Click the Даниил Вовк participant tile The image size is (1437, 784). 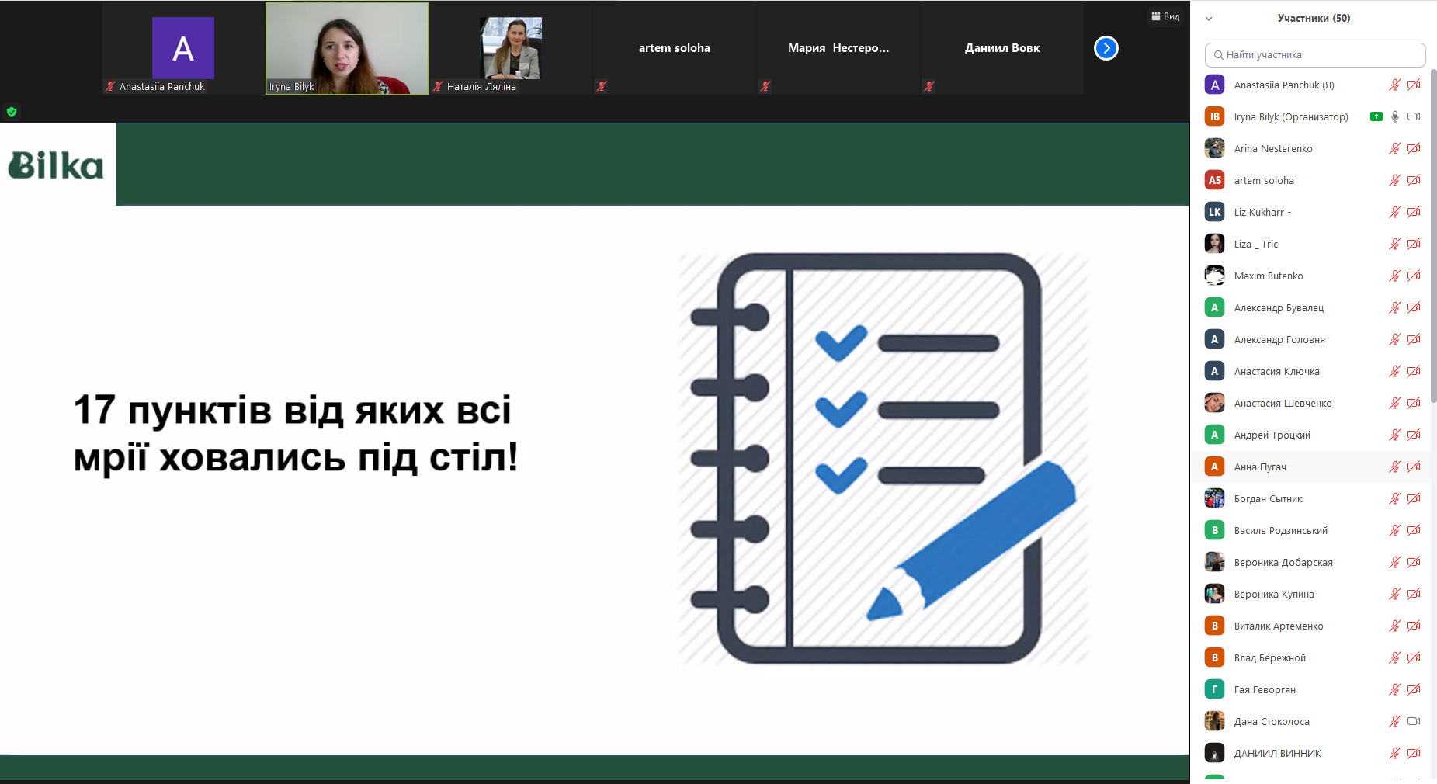(x=1001, y=48)
